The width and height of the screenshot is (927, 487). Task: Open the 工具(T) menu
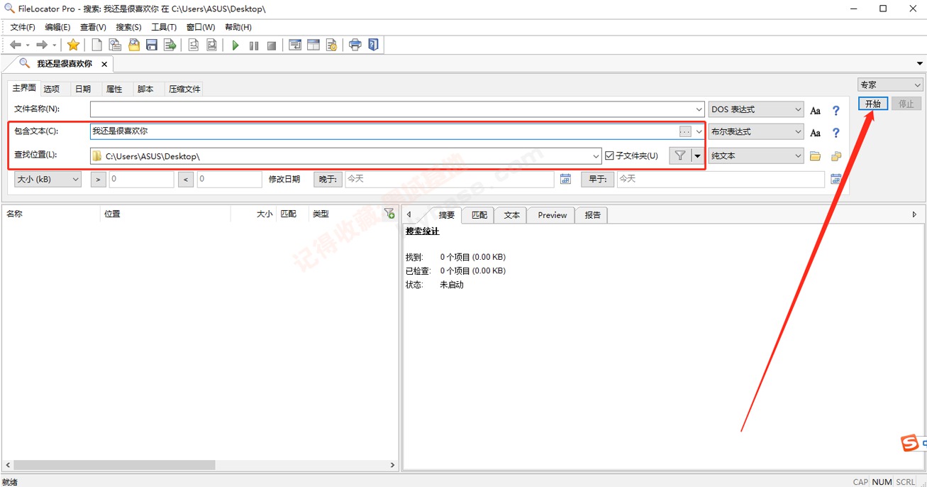[164, 27]
